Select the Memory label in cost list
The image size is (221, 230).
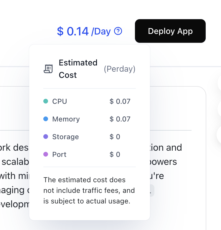(x=66, y=119)
